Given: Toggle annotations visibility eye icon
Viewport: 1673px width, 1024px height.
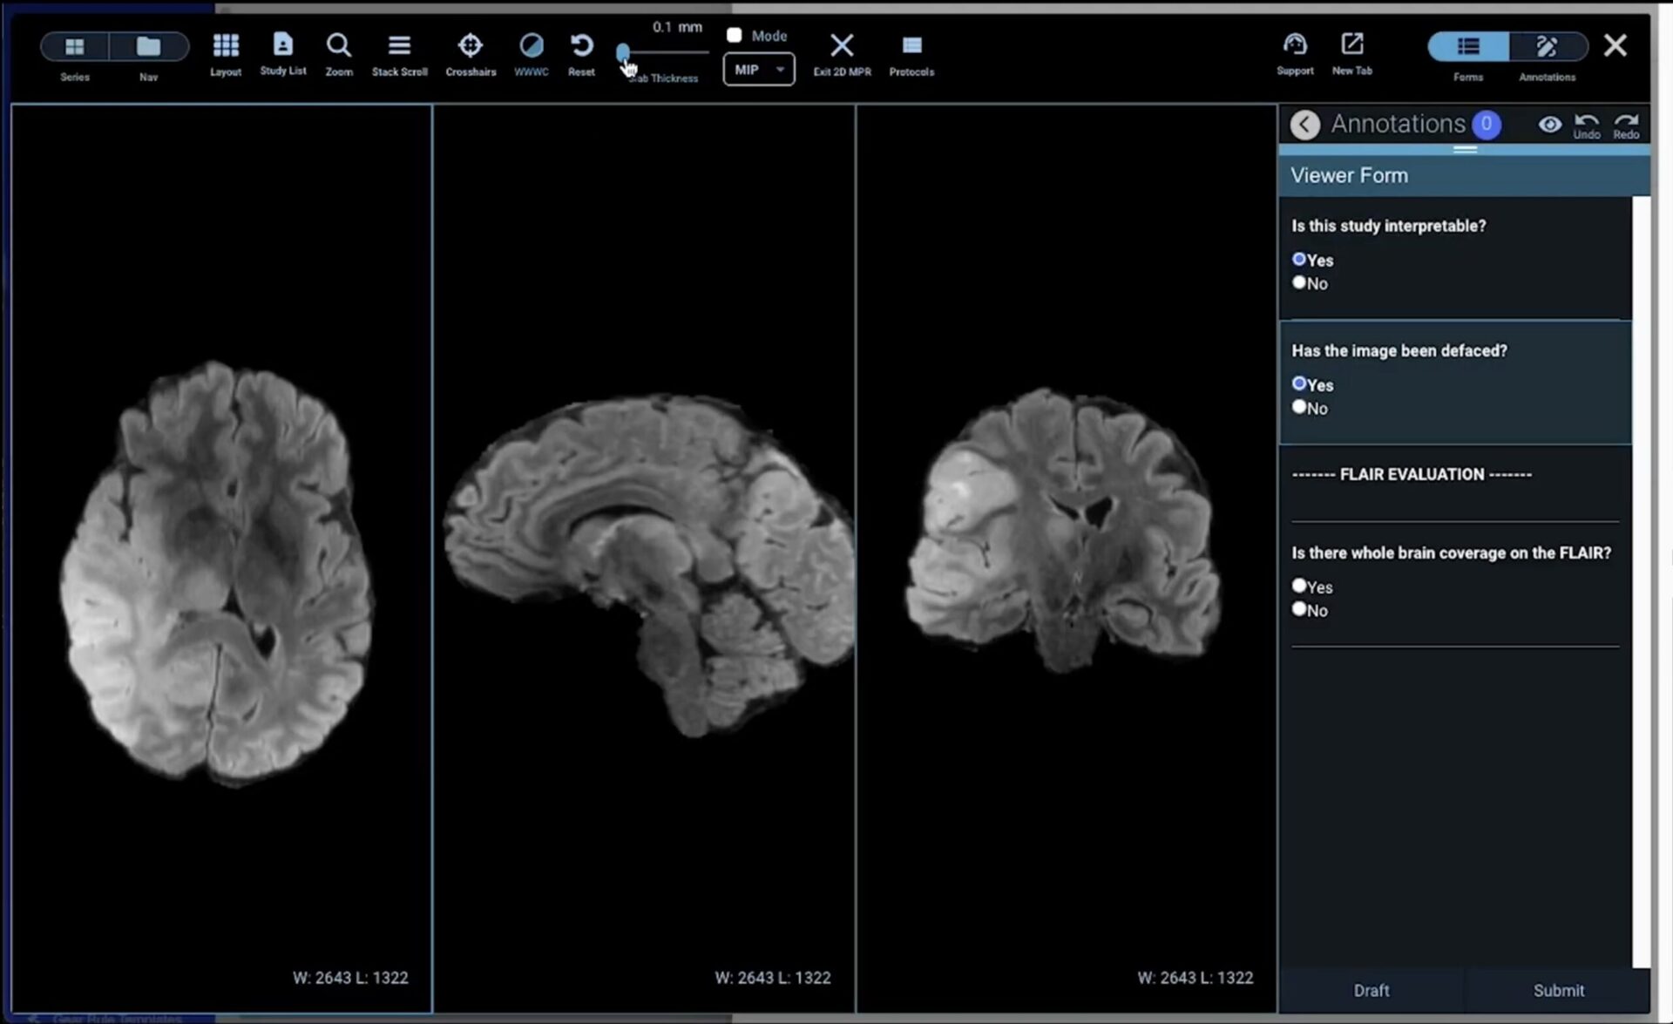Looking at the screenshot, I should [x=1549, y=125].
